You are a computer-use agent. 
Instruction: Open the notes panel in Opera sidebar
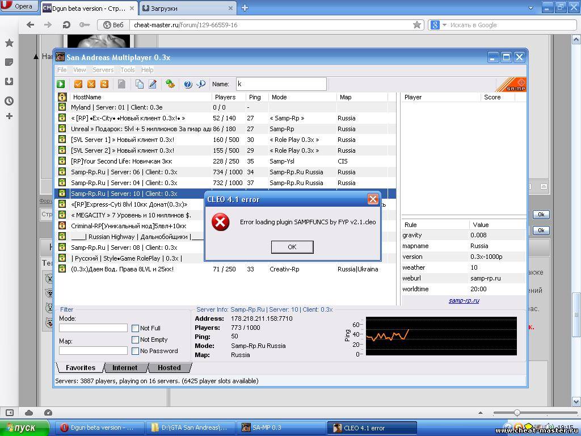9,62
